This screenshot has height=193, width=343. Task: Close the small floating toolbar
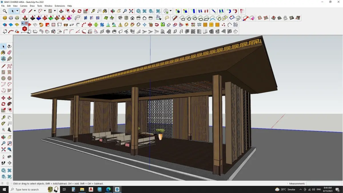(x=26, y=23)
